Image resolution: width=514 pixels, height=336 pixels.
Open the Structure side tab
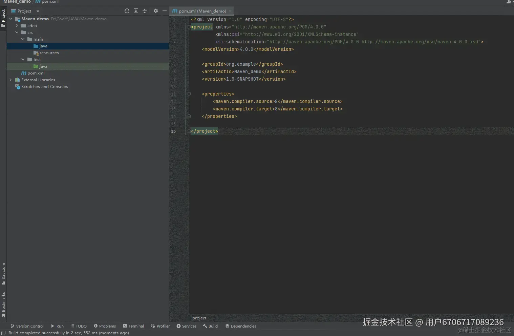coord(3,274)
